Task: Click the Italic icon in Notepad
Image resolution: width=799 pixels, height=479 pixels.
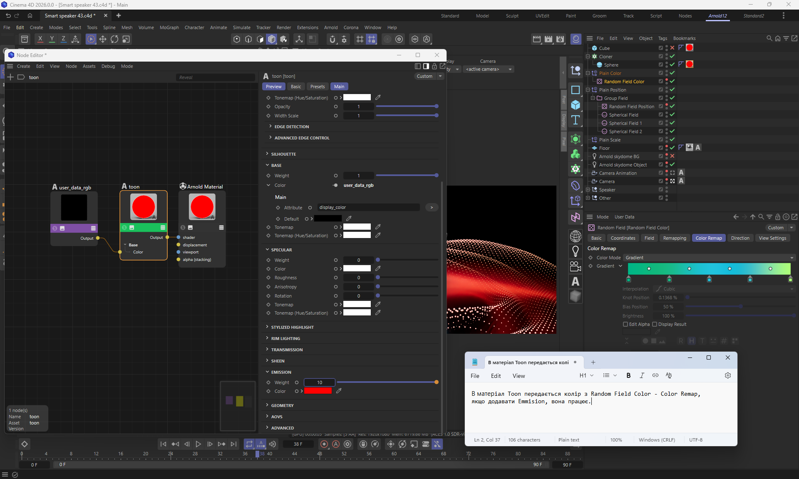Action: coord(642,375)
